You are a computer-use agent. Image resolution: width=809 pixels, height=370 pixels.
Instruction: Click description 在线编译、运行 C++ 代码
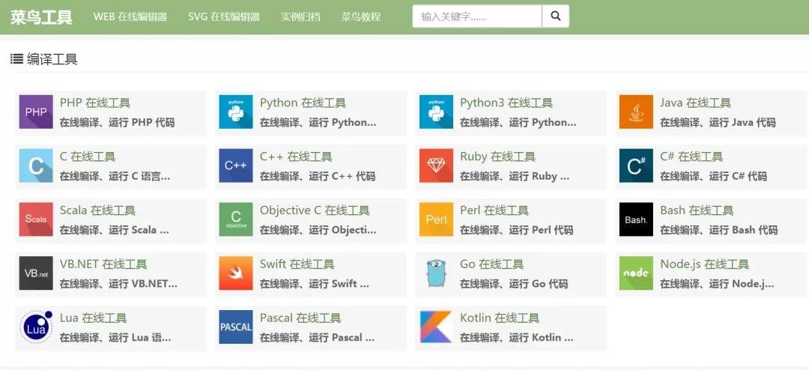click(x=318, y=176)
